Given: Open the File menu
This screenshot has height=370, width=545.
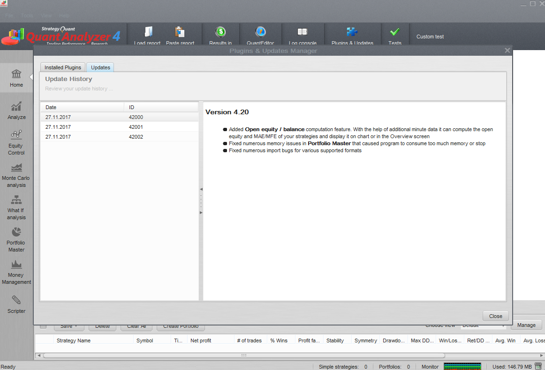Looking at the screenshot, I should pyautogui.click(x=9, y=15).
